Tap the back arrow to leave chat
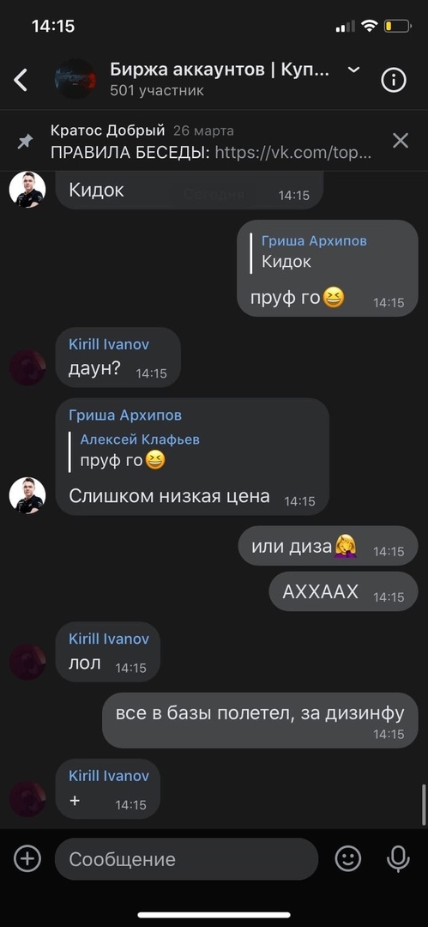 (x=21, y=80)
